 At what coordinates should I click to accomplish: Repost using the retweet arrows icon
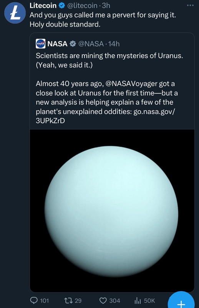pyautogui.click(x=69, y=300)
